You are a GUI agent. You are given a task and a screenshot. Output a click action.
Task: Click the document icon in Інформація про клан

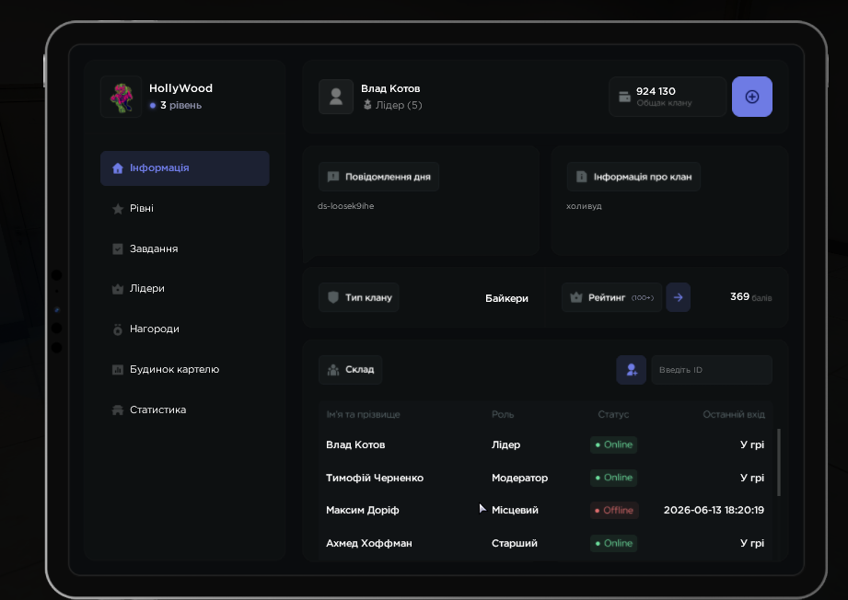coord(581,177)
